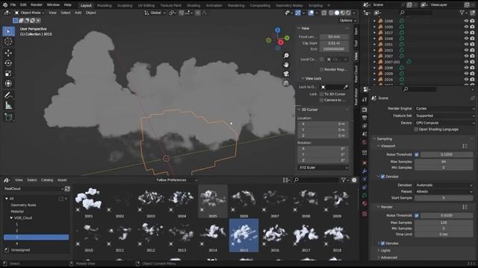Open the Render properties tab icon
Image resolution: width=478 pixels, height=268 pixels.
[x=364, y=109]
